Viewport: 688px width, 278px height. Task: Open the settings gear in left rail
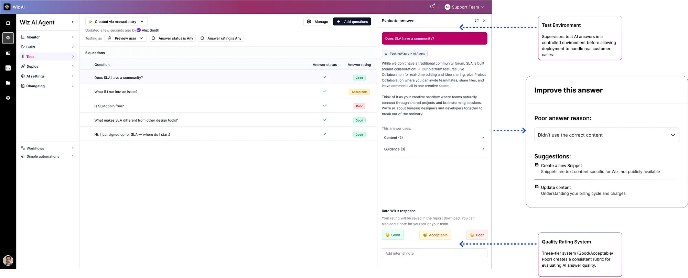click(8, 98)
